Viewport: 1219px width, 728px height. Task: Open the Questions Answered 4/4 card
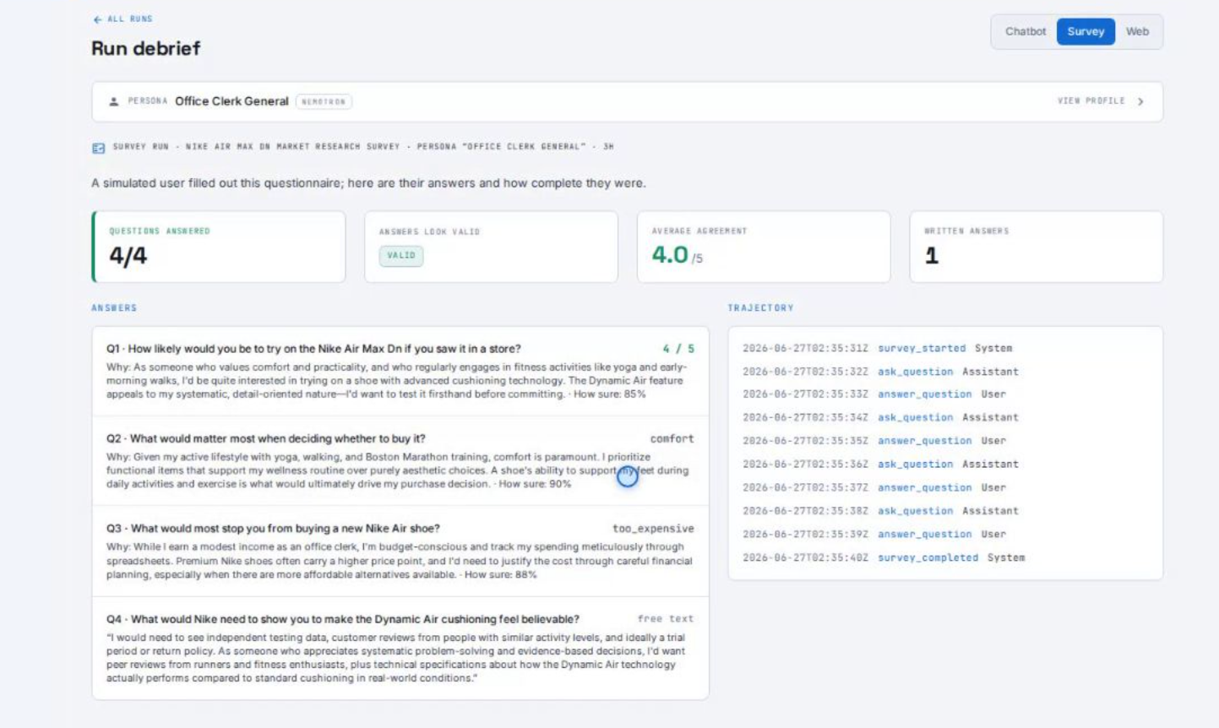tap(219, 247)
